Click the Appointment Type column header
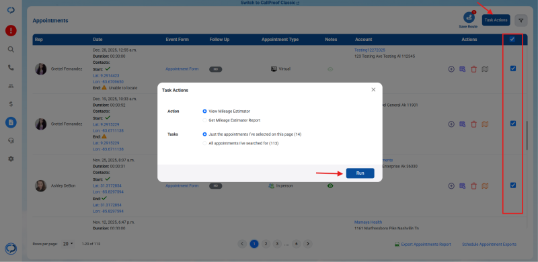 pyautogui.click(x=280, y=40)
